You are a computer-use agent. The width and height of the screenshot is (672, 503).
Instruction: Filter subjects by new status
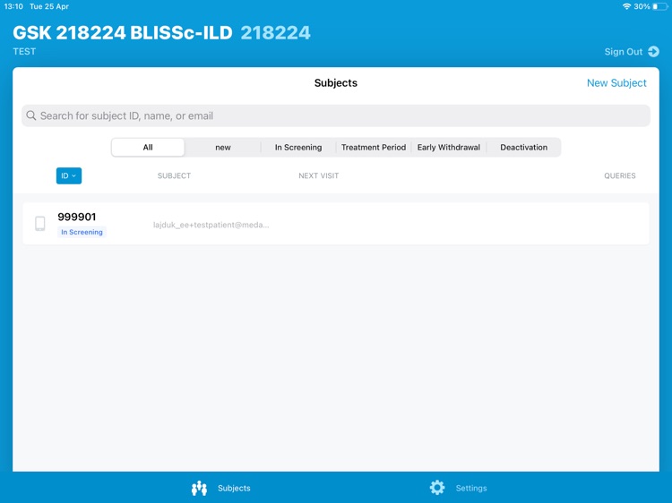(x=223, y=148)
